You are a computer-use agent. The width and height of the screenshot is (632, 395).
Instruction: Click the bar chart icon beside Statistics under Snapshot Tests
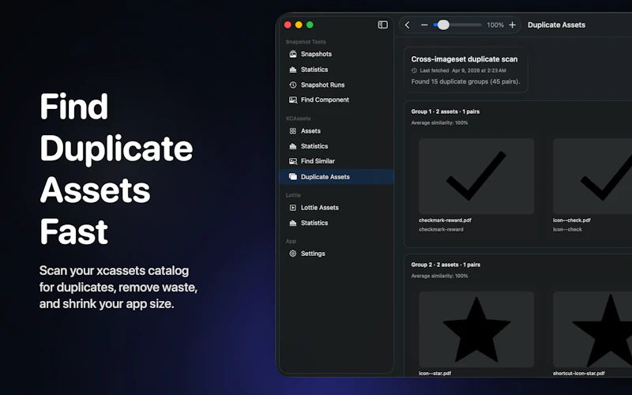[x=293, y=70]
